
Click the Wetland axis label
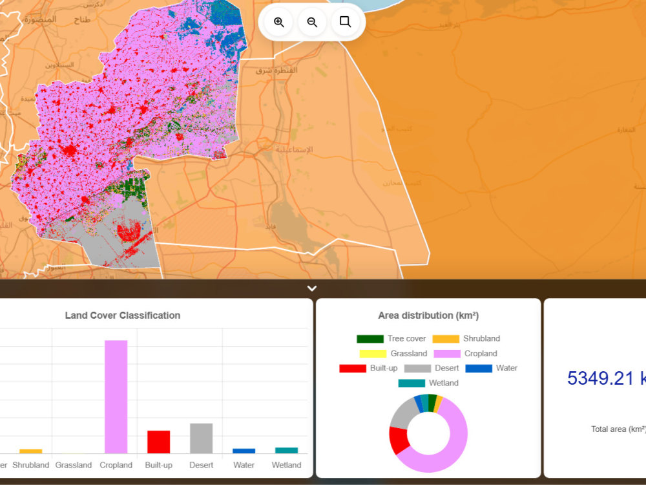coord(287,465)
